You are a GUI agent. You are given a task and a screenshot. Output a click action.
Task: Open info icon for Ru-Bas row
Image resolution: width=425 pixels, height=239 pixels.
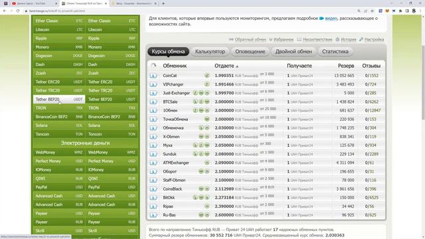pos(153,215)
